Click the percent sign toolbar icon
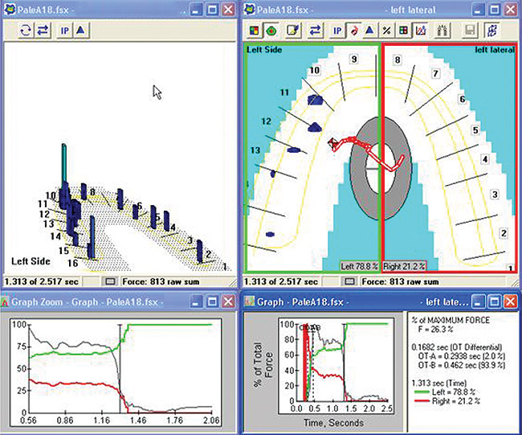 tap(386, 31)
